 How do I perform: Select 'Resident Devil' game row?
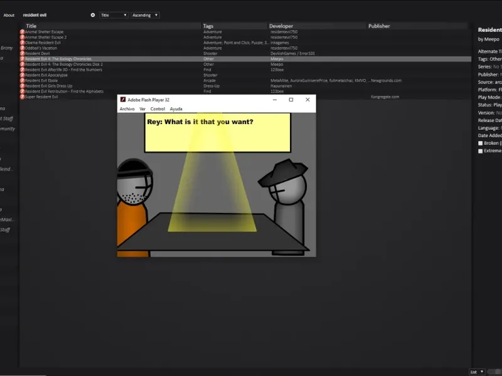click(x=245, y=53)
